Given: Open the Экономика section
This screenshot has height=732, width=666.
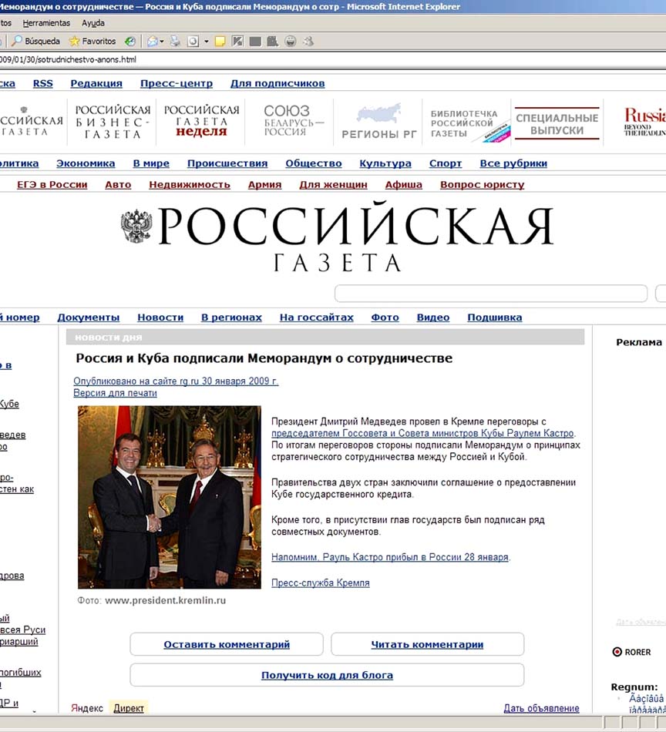Looking at the screenshot, I should click(x=86, y=163).
